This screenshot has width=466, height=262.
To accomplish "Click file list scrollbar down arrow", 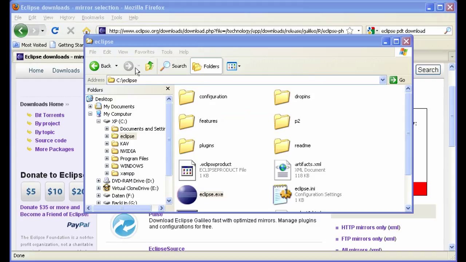I will 408,208.
